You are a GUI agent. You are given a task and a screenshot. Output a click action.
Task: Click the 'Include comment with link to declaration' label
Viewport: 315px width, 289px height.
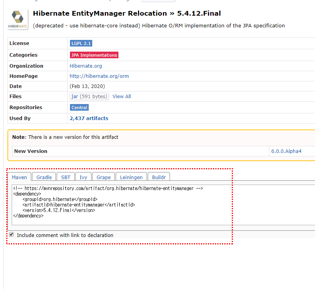tap(65, 235)
